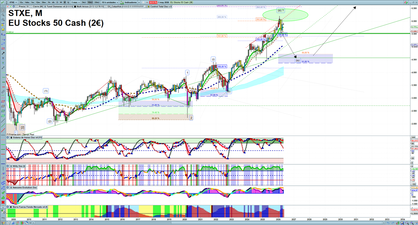The width and height of the screenshot is (418, 225).
Task: Click the zoom-out magnifier in bottom bar
Action: [407, 223]
